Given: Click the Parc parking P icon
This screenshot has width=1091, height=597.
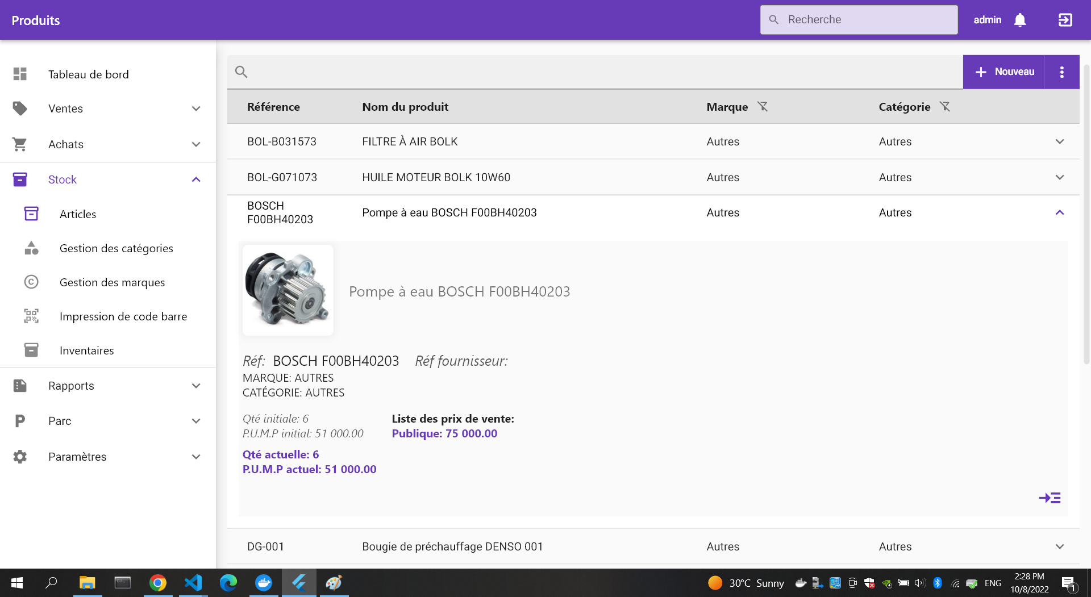Looking at the screenshot, I should pyautogui.click(x=20, y=421).
